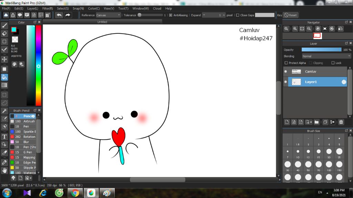353x198 pixels.
Task: Select the Text tool
Action: [x=4, y=136]
